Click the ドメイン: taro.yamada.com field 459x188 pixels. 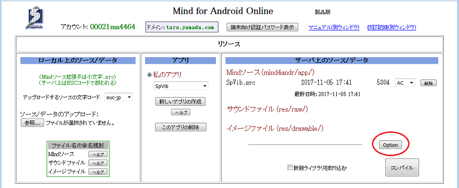coord(182,27)
